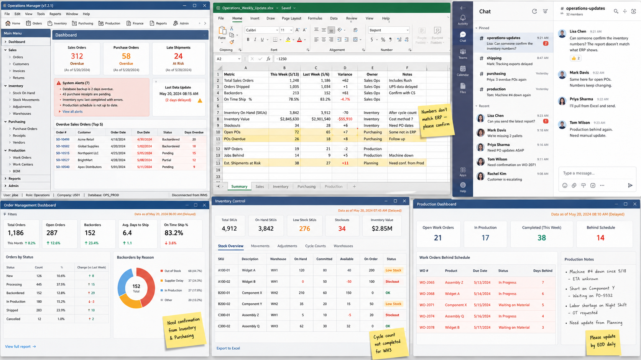Toggle center horizontal alignment in Excel

coord(324,39)
